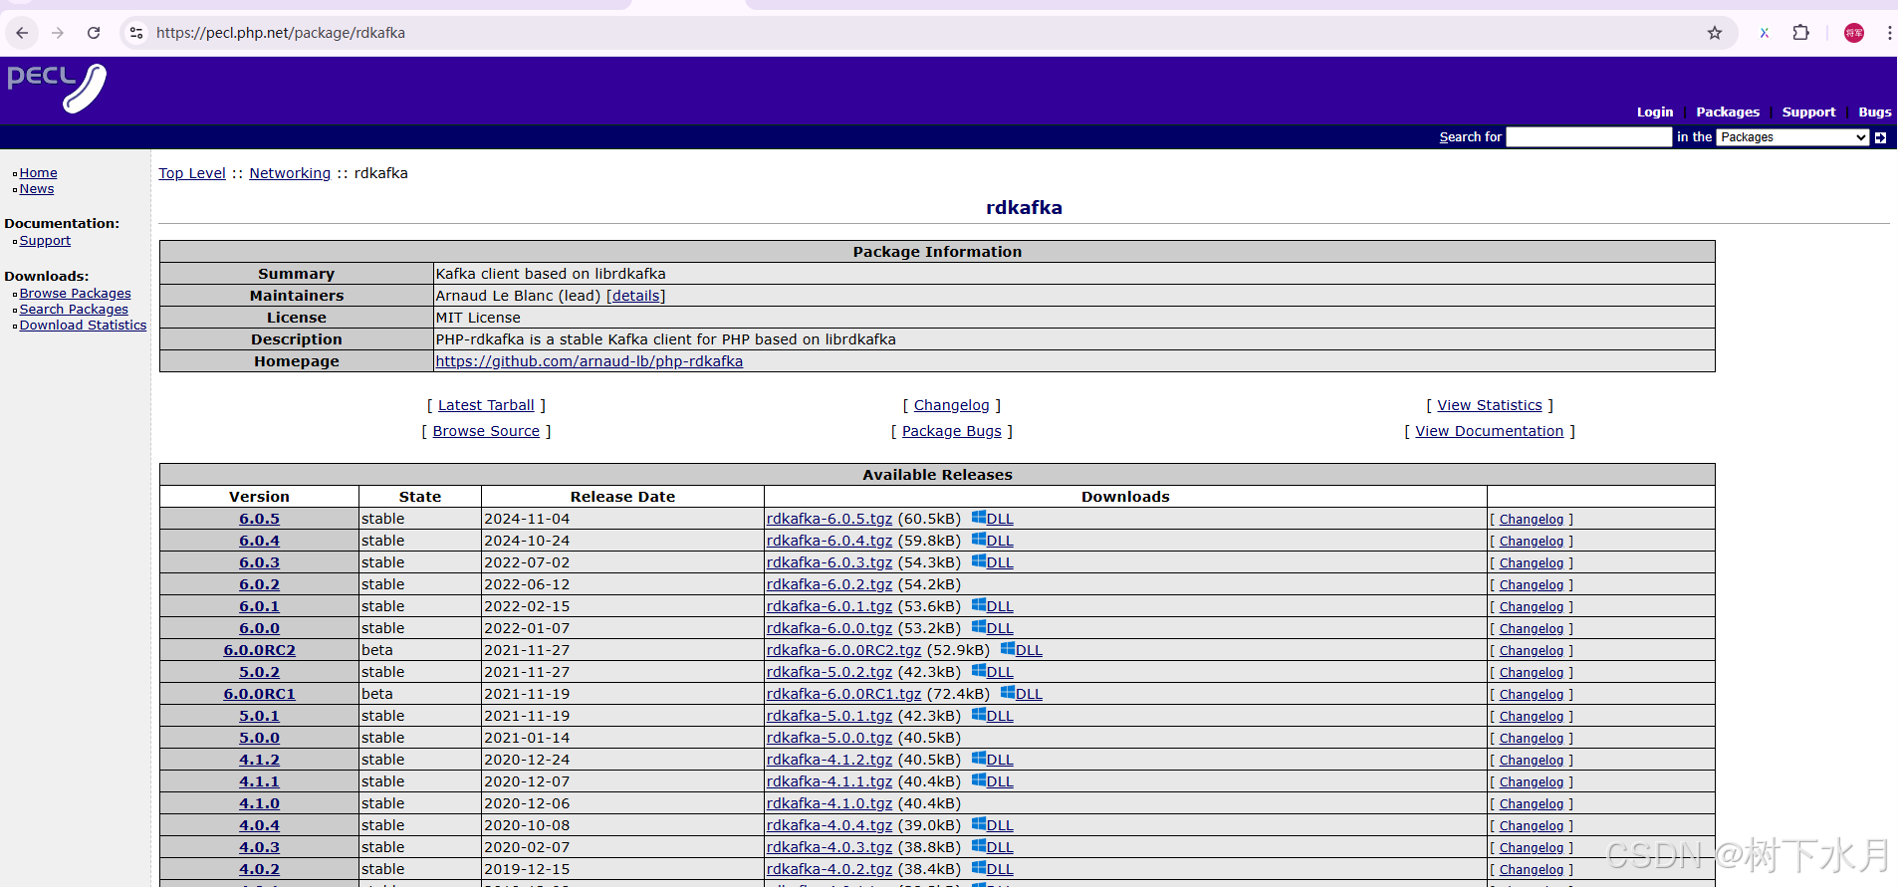Image resolution: width=1898 pixels, height=887 pixels.
Task: Open Browse Packages in the sidebar
Action: coord(75,294)
